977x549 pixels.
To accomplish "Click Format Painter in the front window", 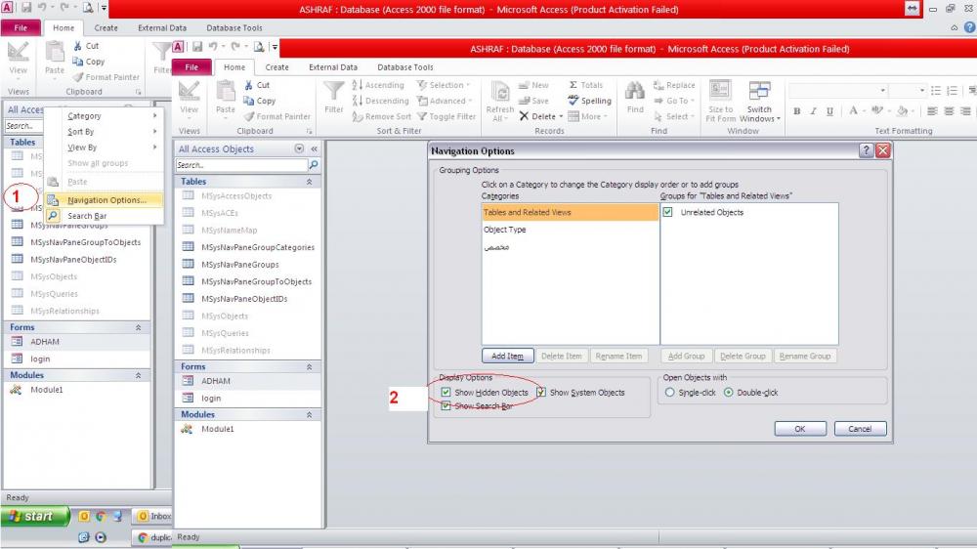I will click(x=277, y=116).
